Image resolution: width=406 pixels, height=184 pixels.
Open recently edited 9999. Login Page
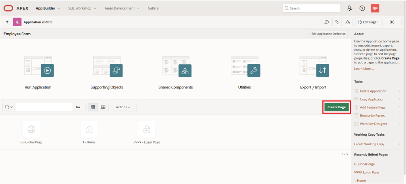click(x=366, y=172)
